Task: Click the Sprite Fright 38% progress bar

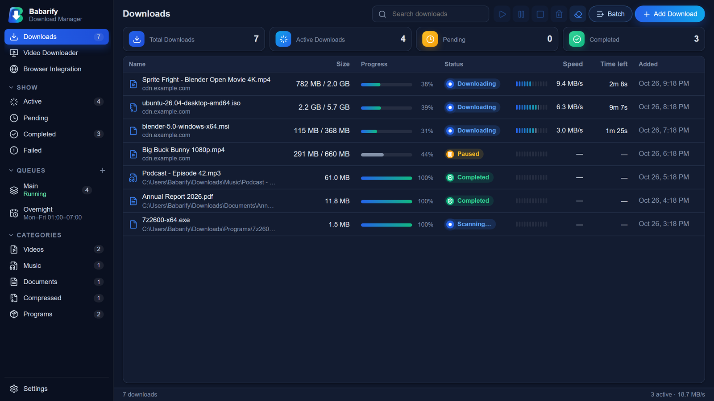Action: pyautogui.click(x=386, y=84)
